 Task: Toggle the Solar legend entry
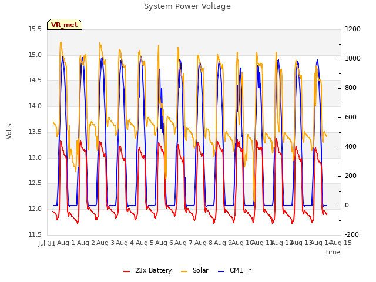click(194, 270)
